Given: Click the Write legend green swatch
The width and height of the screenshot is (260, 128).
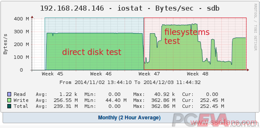Looking at the screenshot, I should pos(9,100).
